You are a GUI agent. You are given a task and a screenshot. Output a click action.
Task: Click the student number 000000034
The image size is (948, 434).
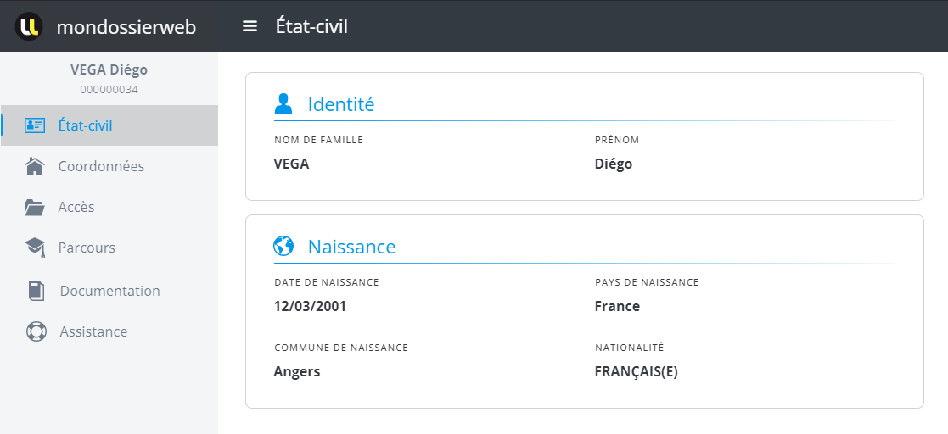109,89
